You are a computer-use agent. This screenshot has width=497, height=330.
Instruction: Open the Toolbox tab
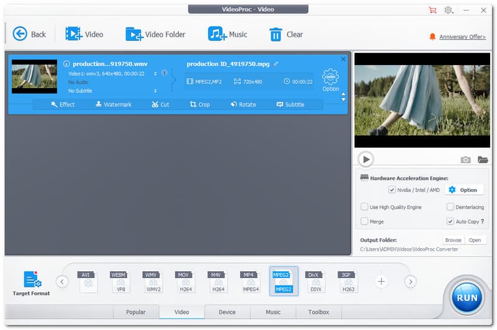pos(318,312)
